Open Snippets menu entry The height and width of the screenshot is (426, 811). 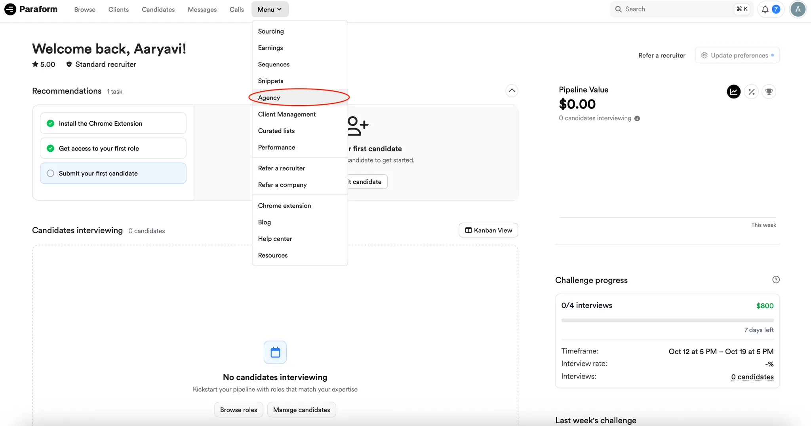click(x=300, y=81)
